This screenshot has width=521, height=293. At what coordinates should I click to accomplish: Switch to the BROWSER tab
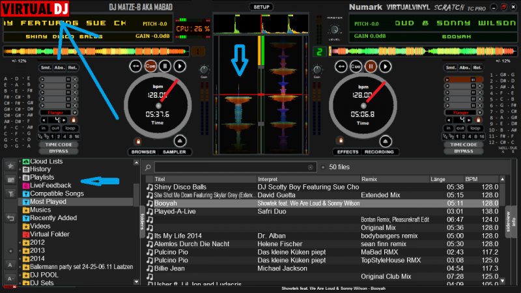coord(143,152)
